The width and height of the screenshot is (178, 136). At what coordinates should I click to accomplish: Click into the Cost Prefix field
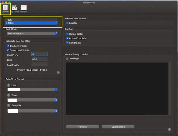(39, 54)
